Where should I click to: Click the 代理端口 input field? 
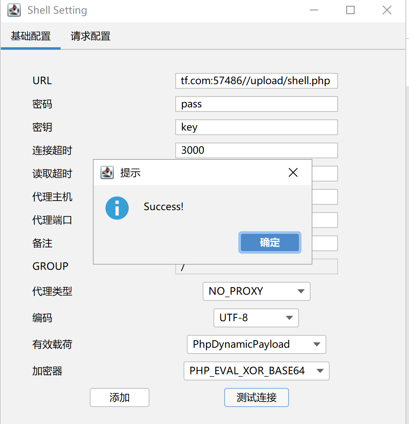[x=325, y=220]
